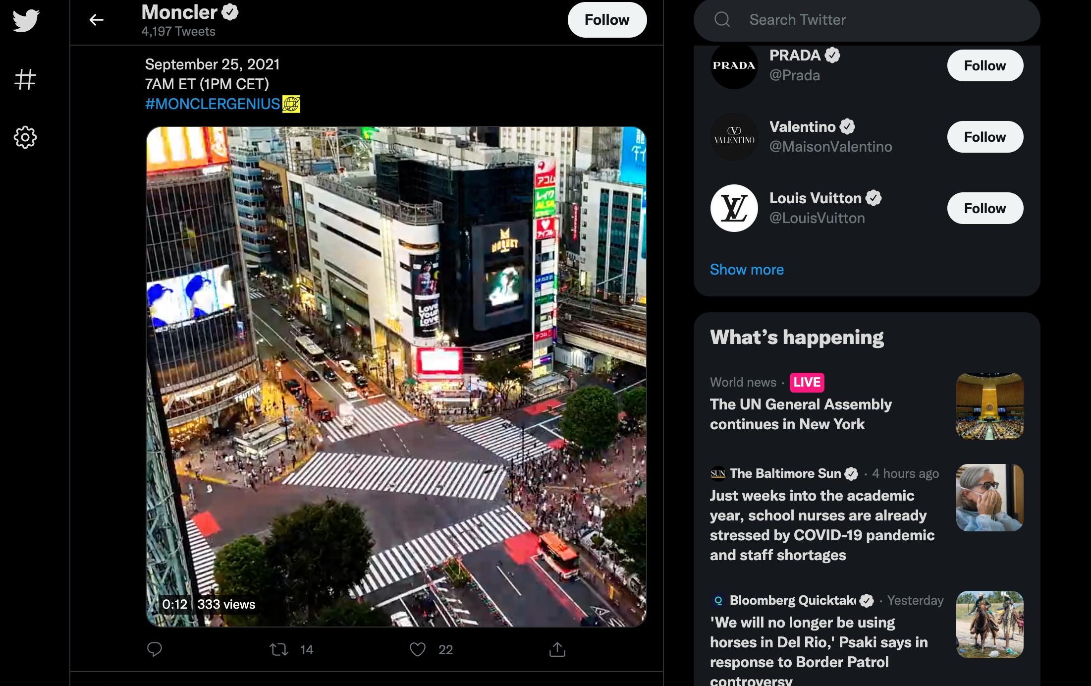
Task: Share the Moncler tweet
Action: (557, 649)
